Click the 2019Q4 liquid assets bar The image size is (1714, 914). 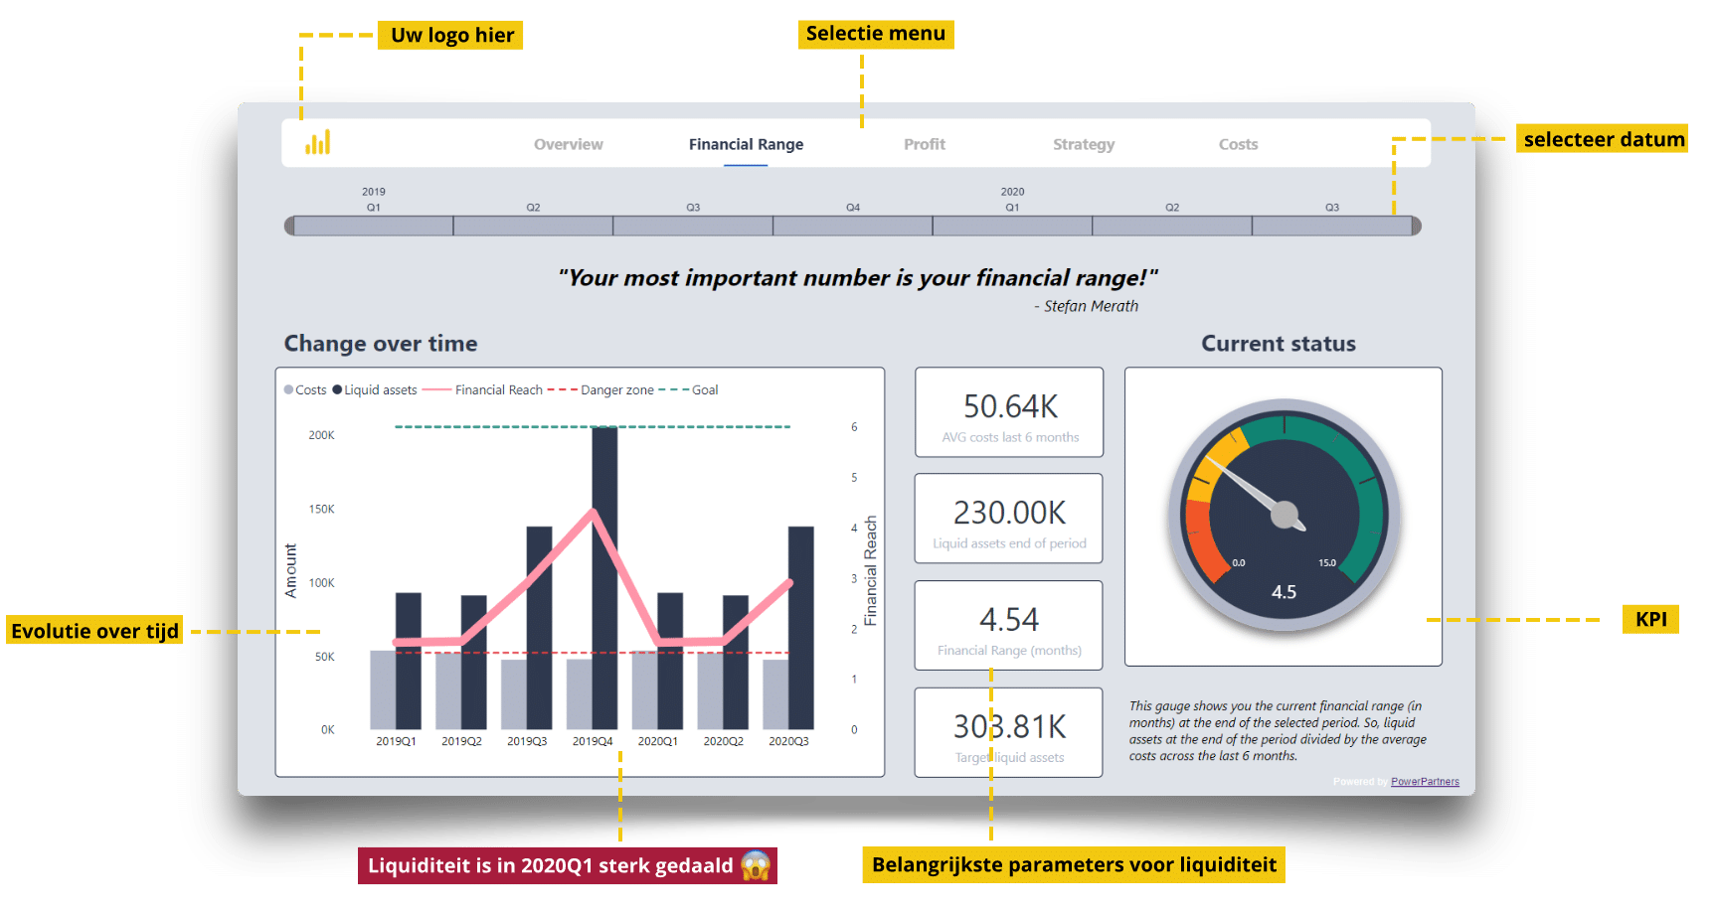coord(604,578)
